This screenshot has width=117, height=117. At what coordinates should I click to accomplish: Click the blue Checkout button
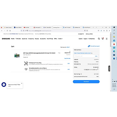pos(86,82)
